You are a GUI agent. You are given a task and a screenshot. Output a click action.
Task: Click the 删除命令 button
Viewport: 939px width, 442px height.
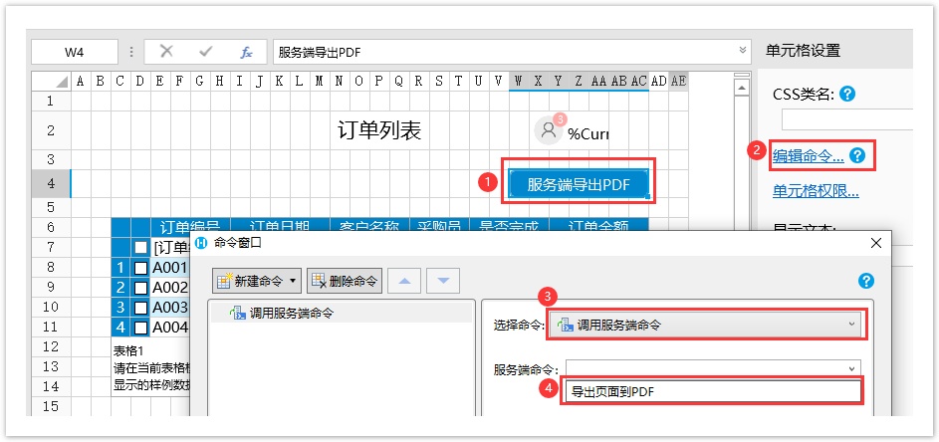pos(345,281)
